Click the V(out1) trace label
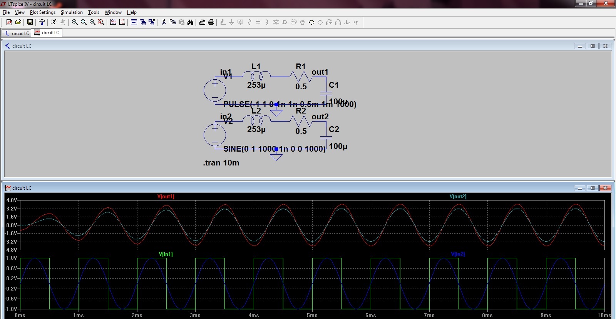The width and height of the screenshot is (616, 319). (x=166, y=197)
